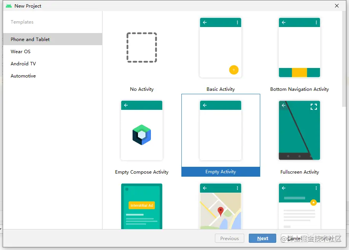Switch to the Wear OS templates
The image size is (349, 250).
click(x=53, y=52)
